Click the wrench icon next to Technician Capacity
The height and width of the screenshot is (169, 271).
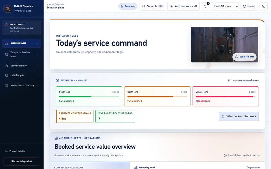[58, 81]
